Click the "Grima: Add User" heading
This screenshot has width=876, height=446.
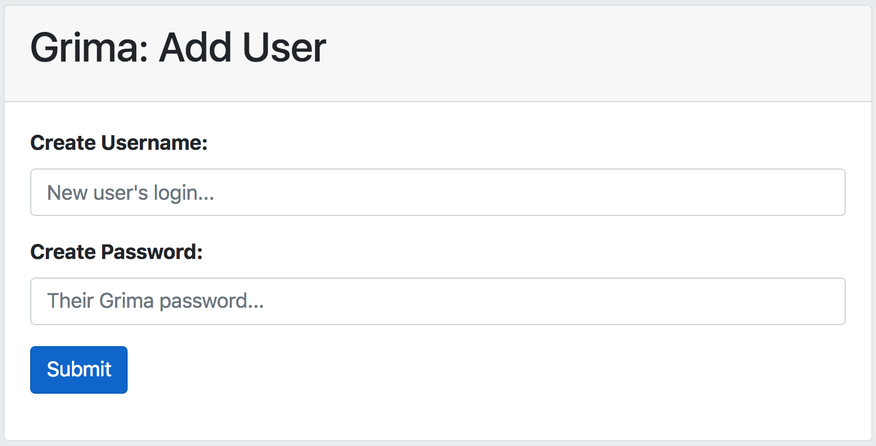tap(178, 48)
